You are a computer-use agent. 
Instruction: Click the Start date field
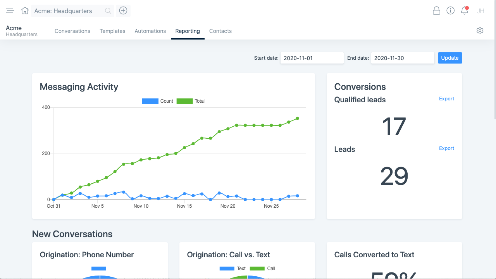[x=312, y=58]
